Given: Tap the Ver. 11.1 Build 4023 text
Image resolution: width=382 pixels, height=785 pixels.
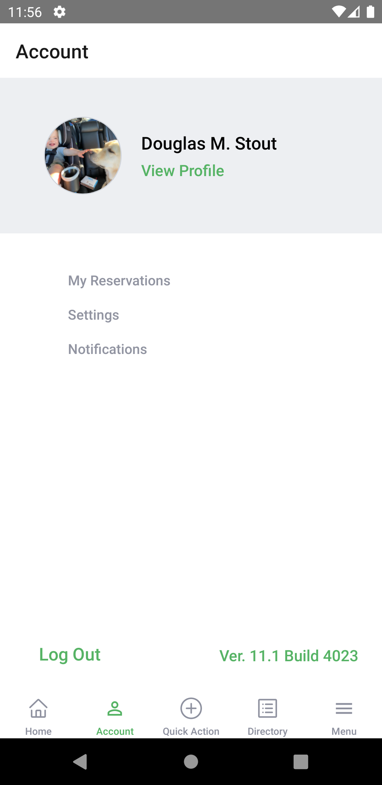Looking at the screenshot, I should [289, 656].
